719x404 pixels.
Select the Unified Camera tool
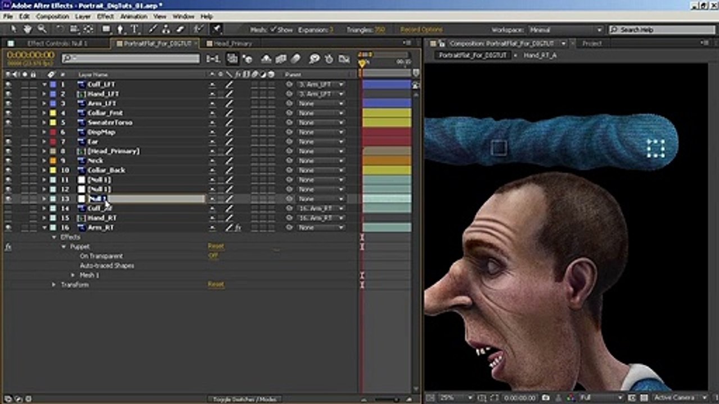click(74, 29)
